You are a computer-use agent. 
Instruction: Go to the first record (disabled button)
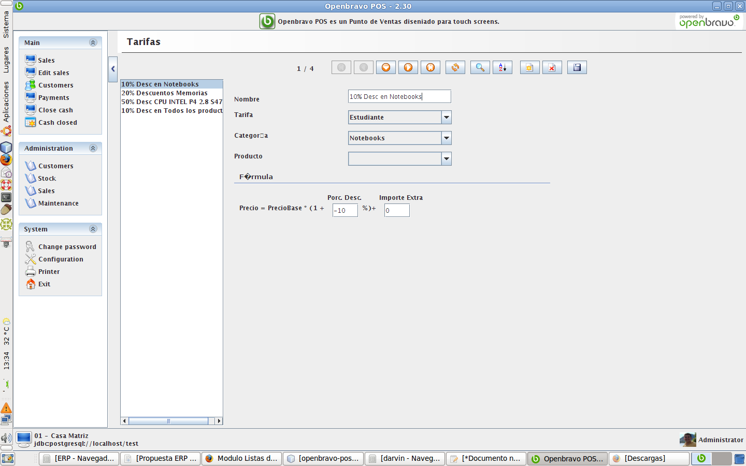coord(341,67)
